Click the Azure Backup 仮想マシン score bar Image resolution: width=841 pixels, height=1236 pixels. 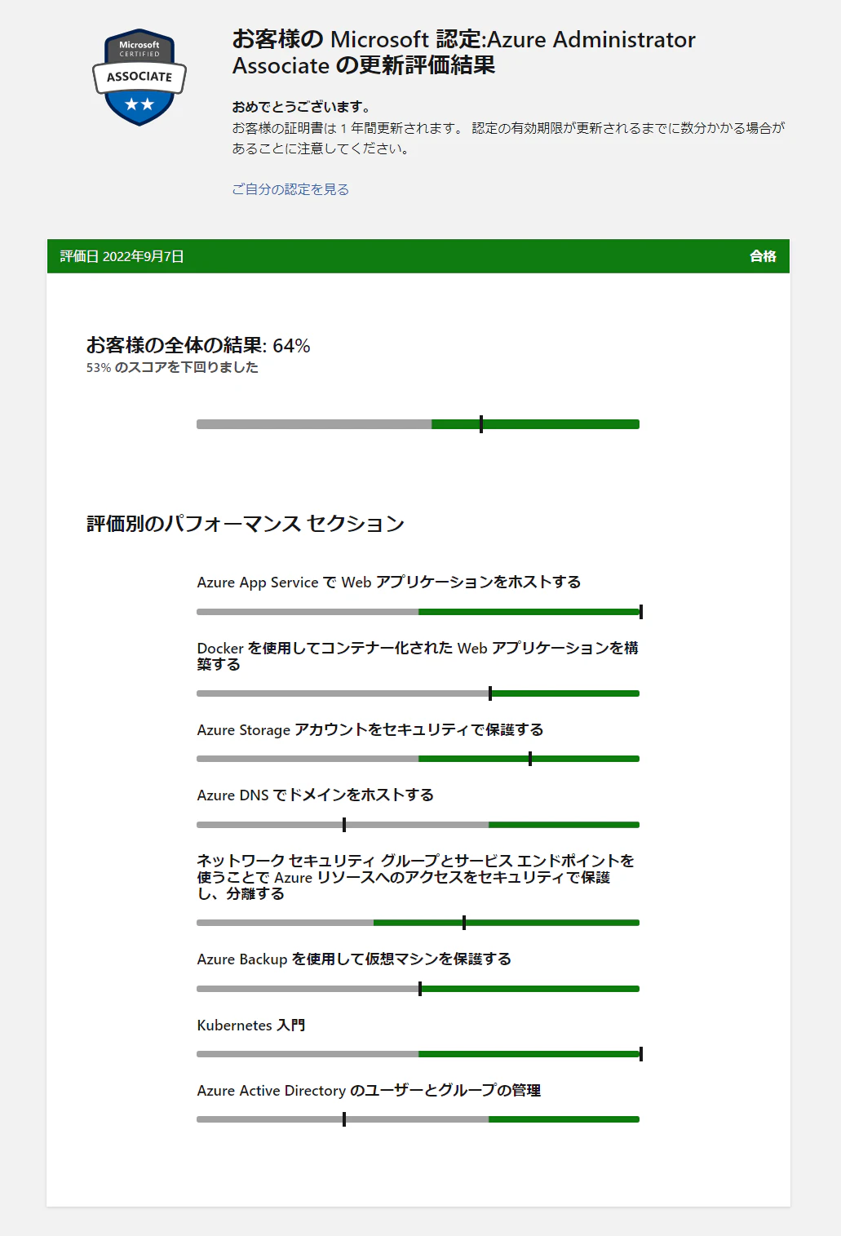click(418, 989)
